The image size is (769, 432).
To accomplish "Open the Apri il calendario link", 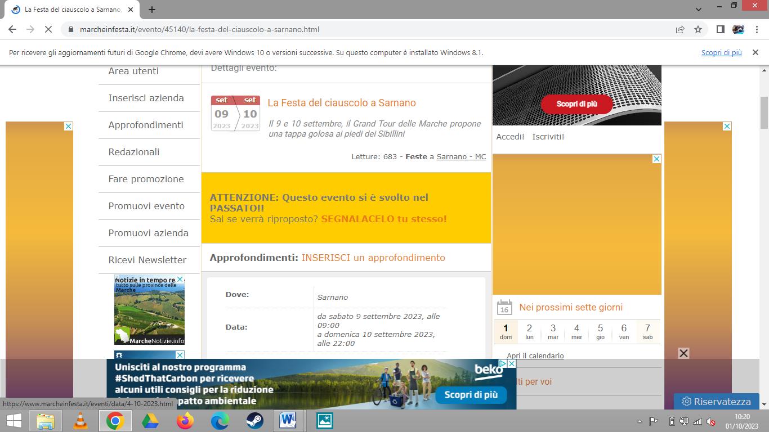I will (535, 355).
